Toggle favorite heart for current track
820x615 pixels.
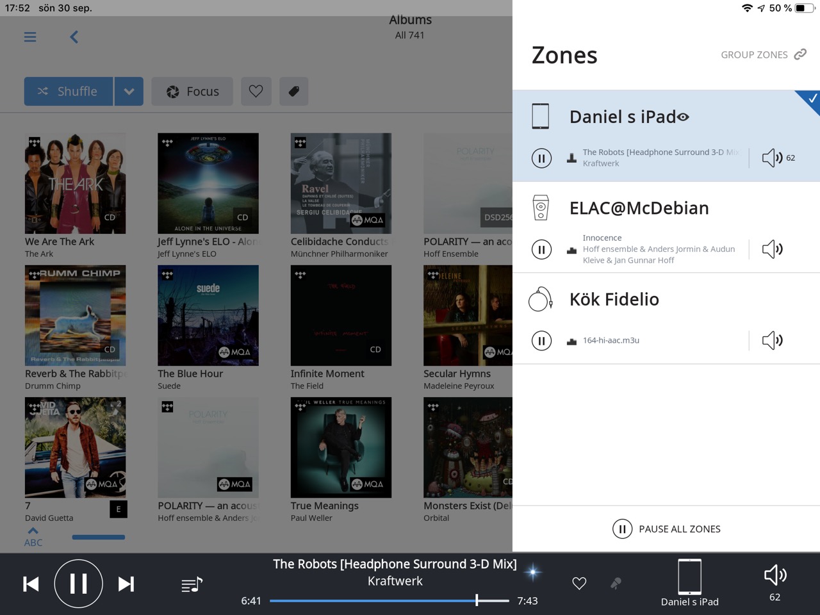pyautogui.click(x=579, y=584)
